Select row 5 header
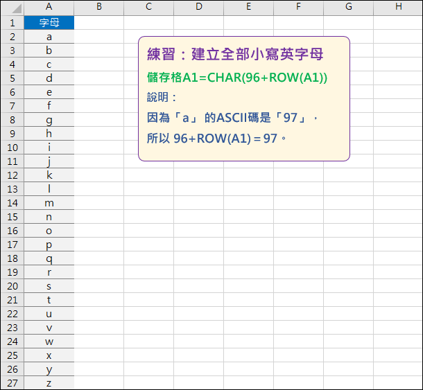 coord(12,78)
